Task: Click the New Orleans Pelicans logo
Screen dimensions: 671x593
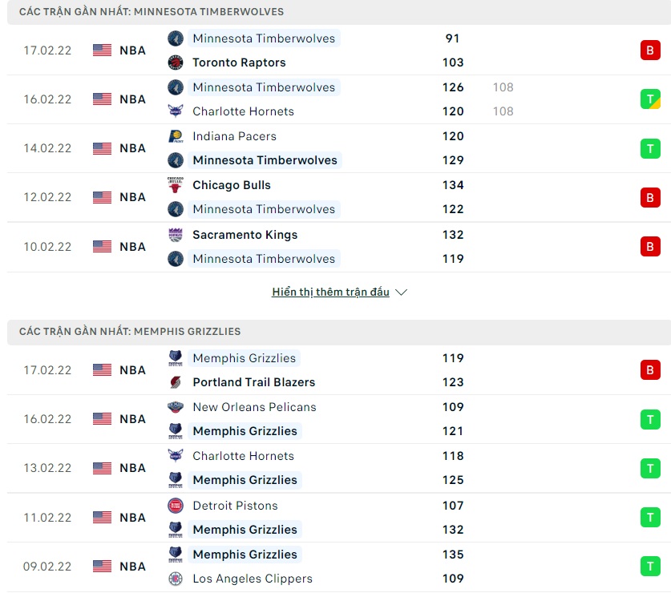Action: [x=176, y=407]
